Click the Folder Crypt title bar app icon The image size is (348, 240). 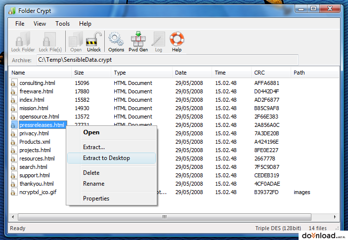pos(12,11)
